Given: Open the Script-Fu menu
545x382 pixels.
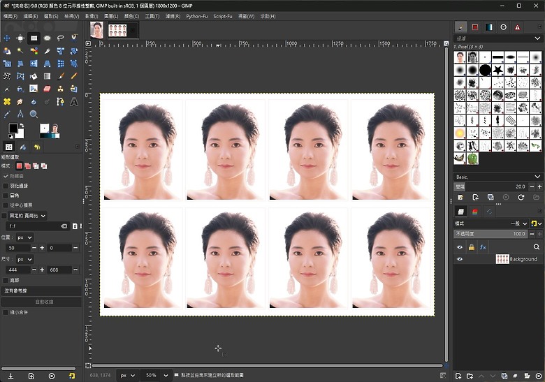Looking at the screenshot, I should coord(223,16).
